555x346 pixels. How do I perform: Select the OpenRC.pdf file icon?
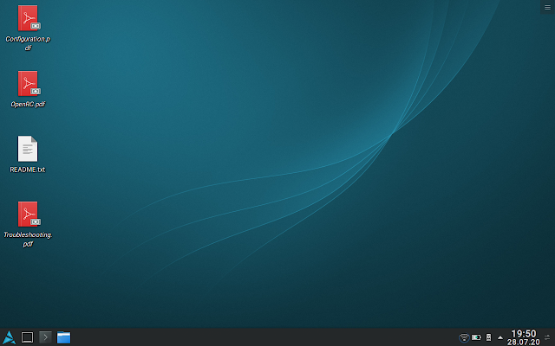point(29,84)
